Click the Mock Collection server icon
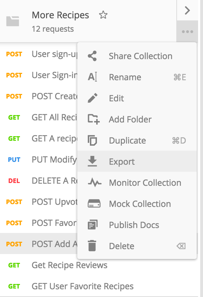The width and height of the screenshot is (203, 297). (92, 203)
